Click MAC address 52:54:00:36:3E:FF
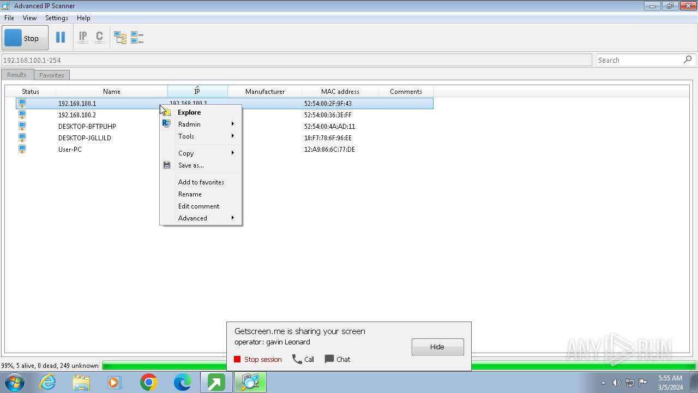Screen dimensions: 698x393 (328, 115)
